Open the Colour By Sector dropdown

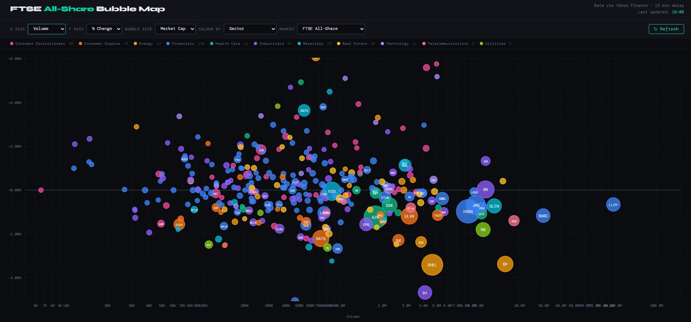(250, 29)
